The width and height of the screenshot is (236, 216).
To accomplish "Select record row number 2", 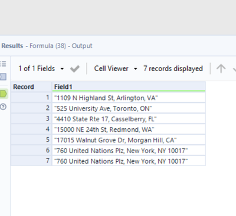I will [31, 108].
